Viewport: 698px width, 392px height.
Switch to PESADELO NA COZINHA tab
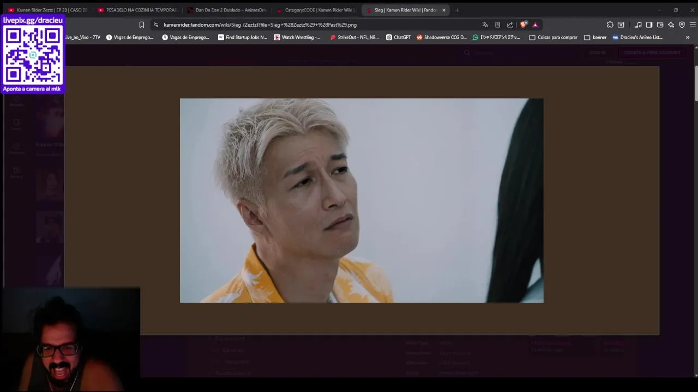tap(137, 10)
